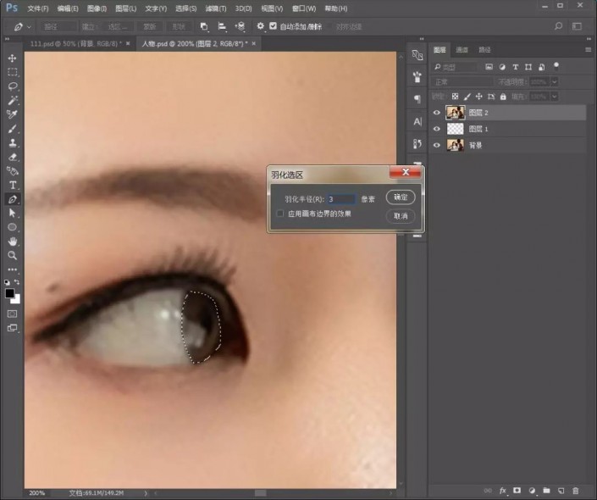
Task: Select the Pen tool in toolbox
Action: pyautogui.click(x=12, y=199)
